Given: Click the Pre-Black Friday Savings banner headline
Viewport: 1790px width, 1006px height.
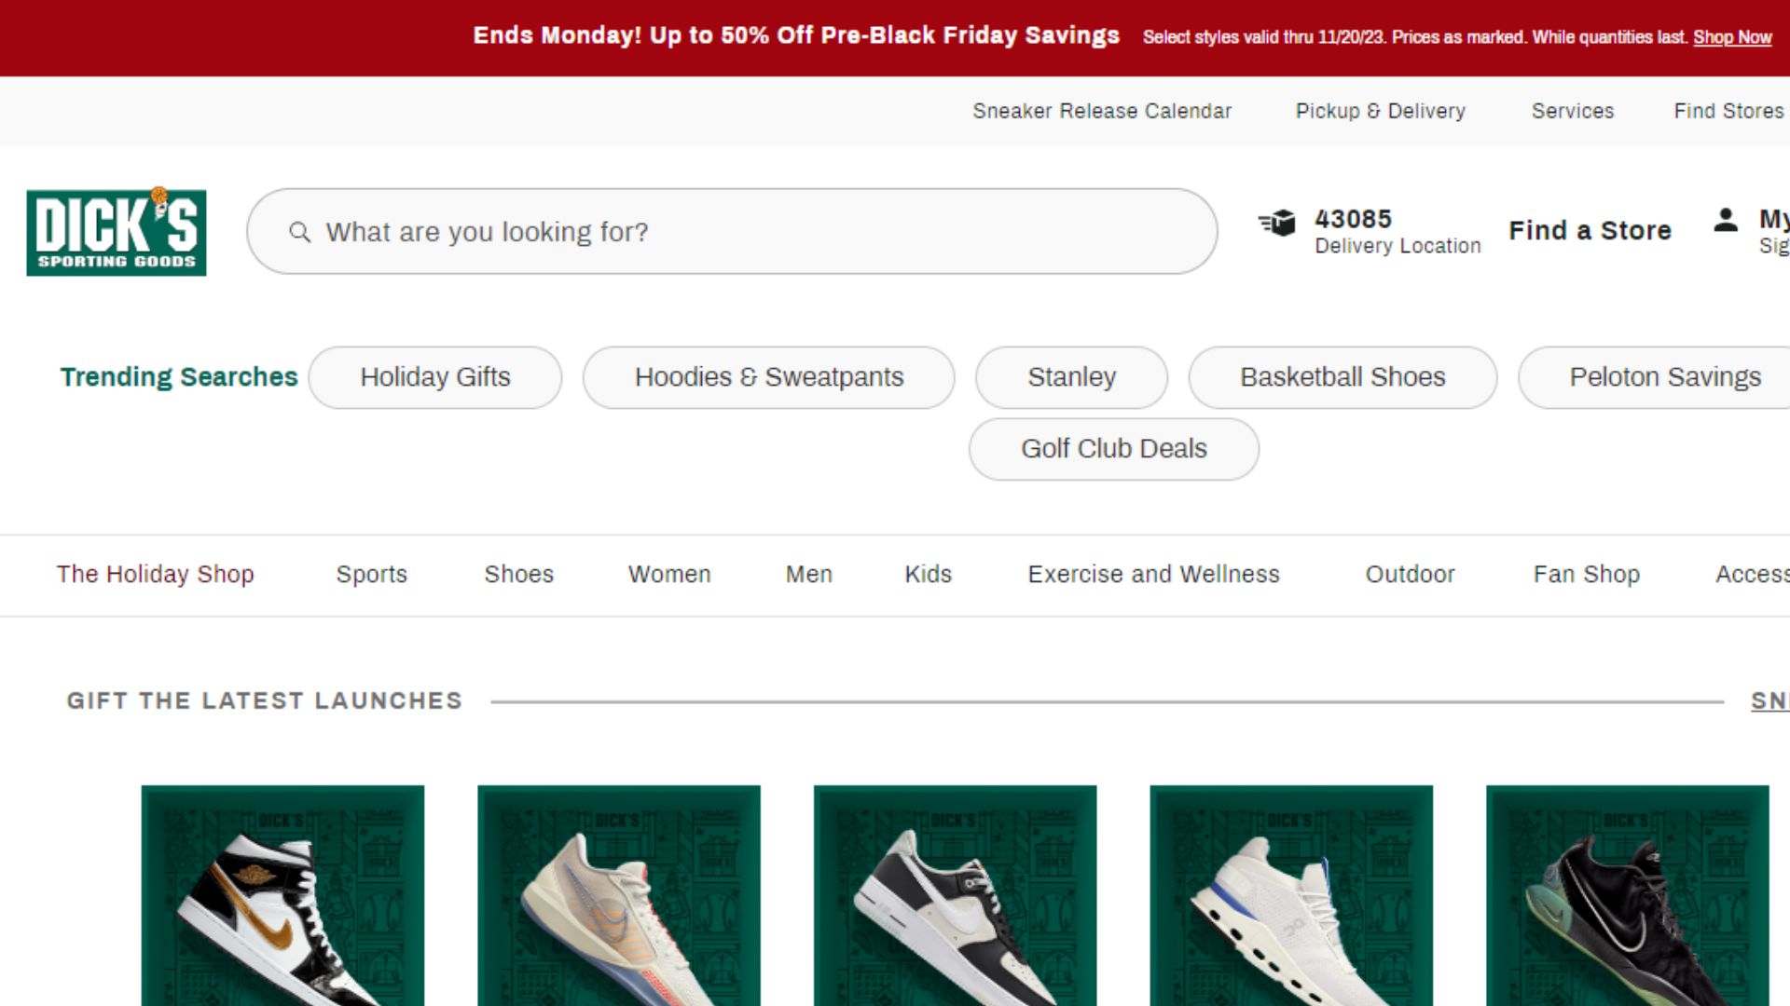Looking at the screenshot, I should pyautogui.click(x=796, y=35).
